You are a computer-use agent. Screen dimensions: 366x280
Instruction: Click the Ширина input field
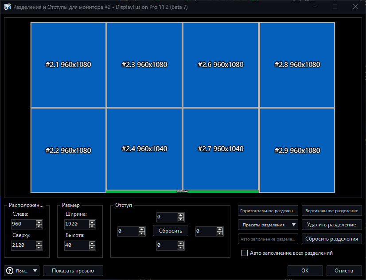point(75,224)
